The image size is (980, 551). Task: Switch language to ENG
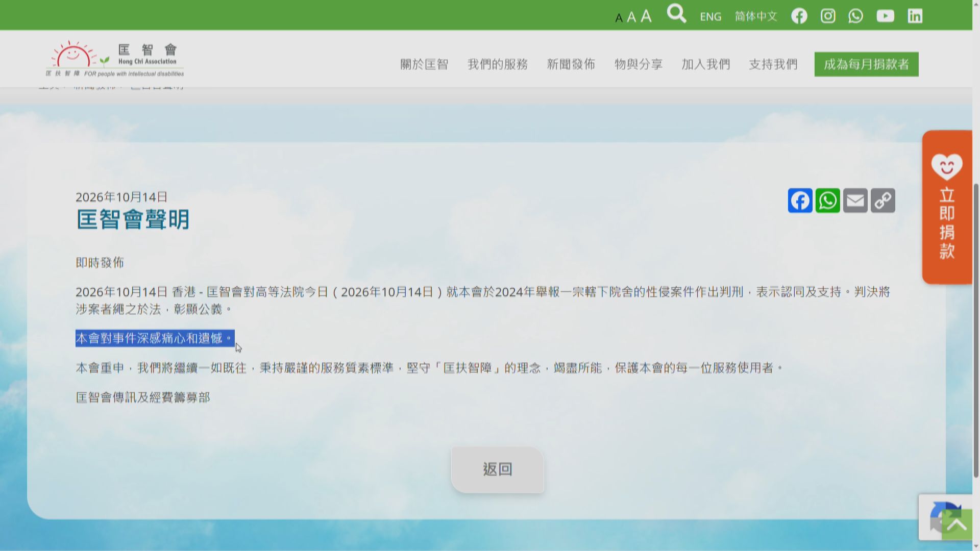[x=710, y=17]
